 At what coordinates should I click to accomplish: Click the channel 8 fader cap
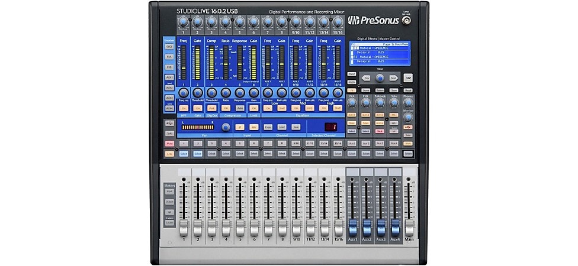282,229
